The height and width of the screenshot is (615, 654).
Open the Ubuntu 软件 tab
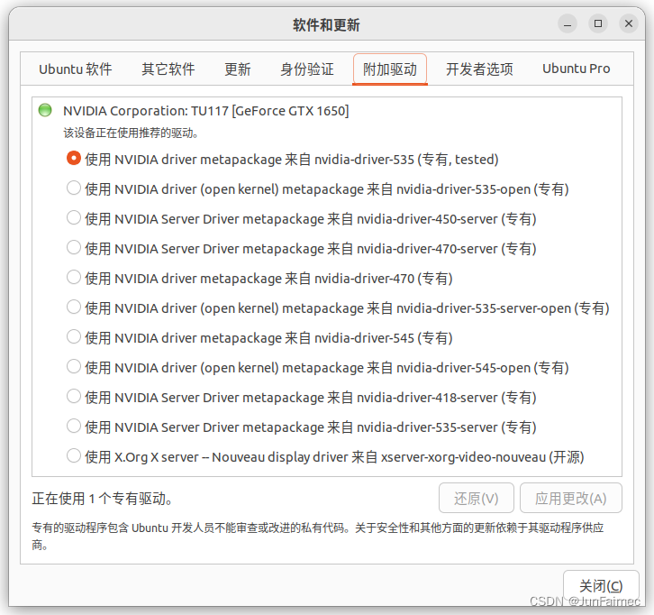[76, 69]
